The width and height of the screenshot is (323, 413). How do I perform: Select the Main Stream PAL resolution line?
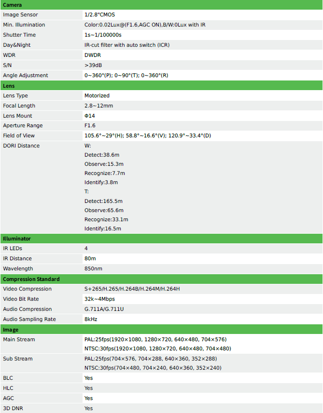click(155, 340)
